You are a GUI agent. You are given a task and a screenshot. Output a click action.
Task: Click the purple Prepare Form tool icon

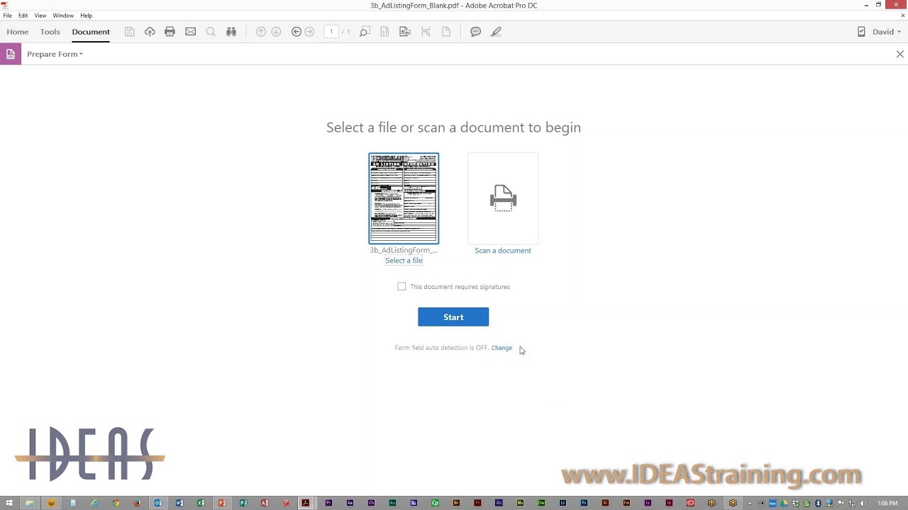point(11,54)
